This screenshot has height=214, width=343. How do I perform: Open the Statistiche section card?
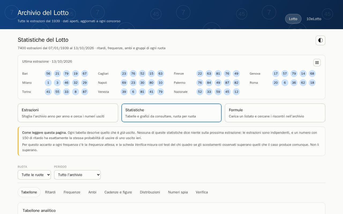(171, 113)
